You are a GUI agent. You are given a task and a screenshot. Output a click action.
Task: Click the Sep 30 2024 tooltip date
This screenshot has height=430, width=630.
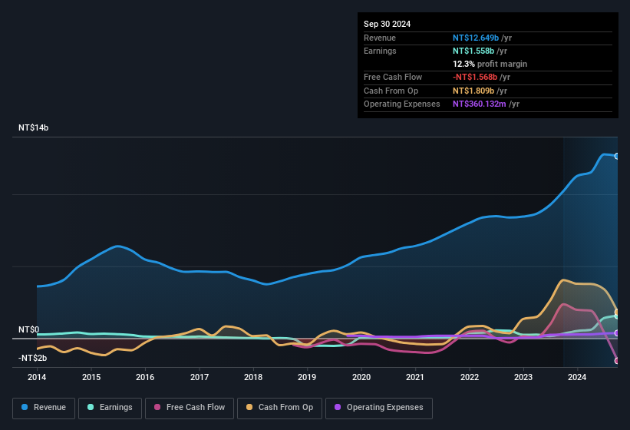tap(387, 24)
